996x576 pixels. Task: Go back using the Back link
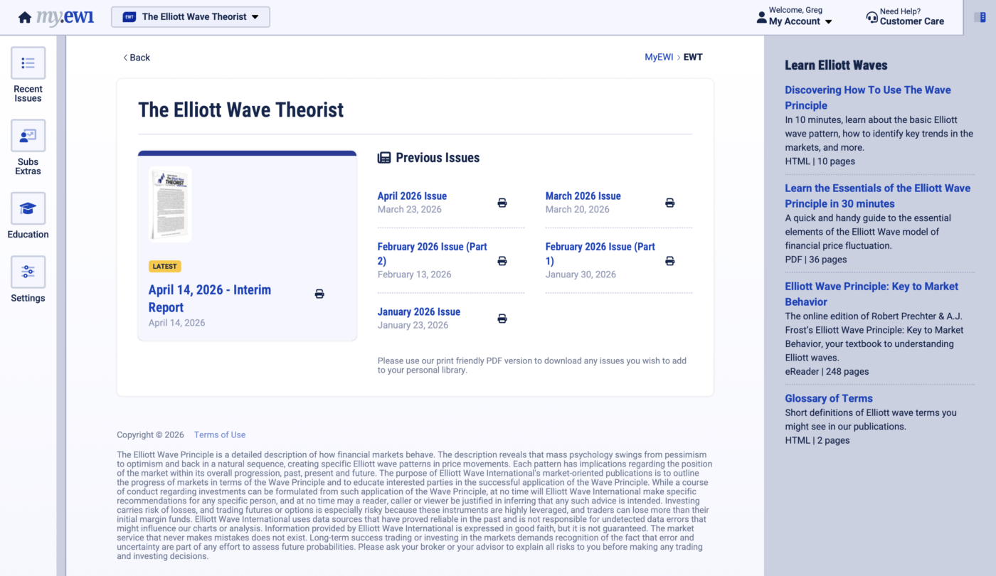click(137, 58)
